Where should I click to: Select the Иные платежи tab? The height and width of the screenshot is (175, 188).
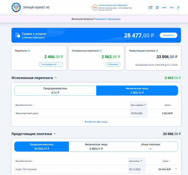[x=151, y=147]
